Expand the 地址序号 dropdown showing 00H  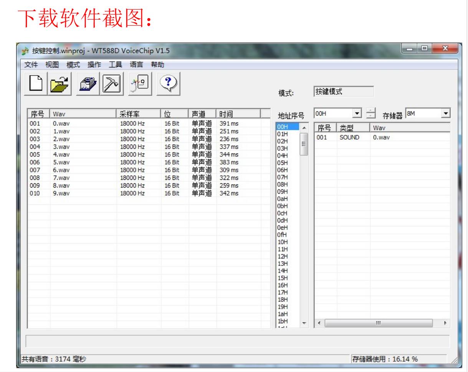[357, 114]
